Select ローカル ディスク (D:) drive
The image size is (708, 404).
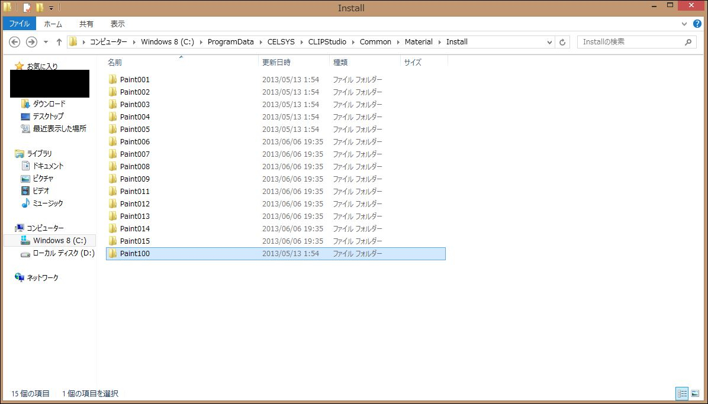[64, 253]
